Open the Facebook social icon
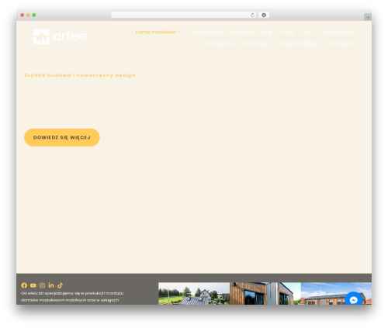 click(x=24, y=285)
